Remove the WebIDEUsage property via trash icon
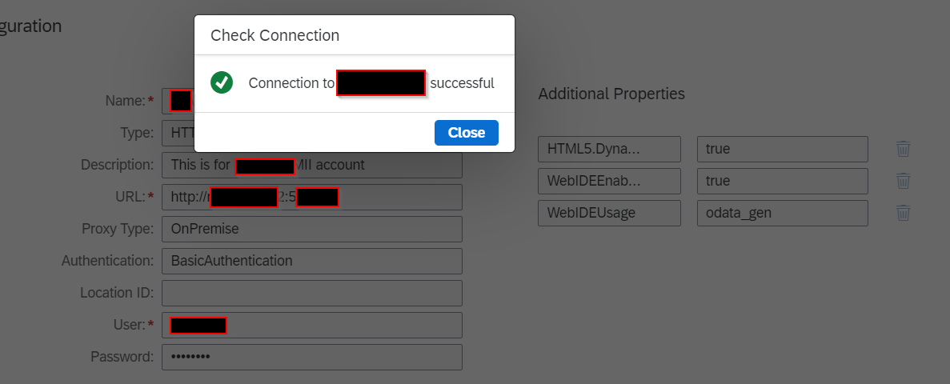 coord(903,213)
